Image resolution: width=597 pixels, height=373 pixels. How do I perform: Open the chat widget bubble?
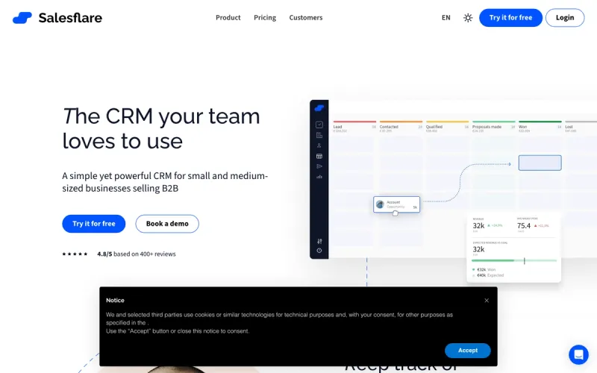(578, 355)
